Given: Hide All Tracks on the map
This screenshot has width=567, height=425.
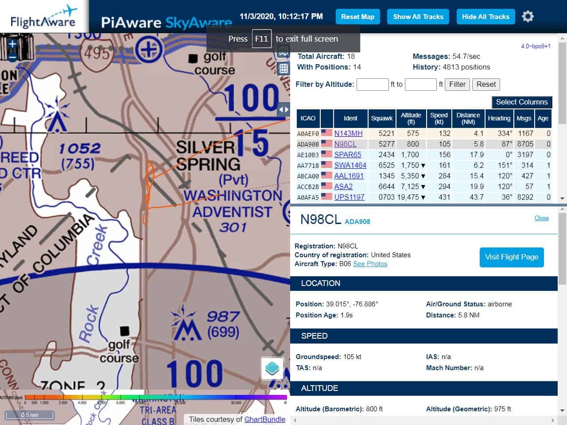Looking at the screenshot, I should (485, 16).
